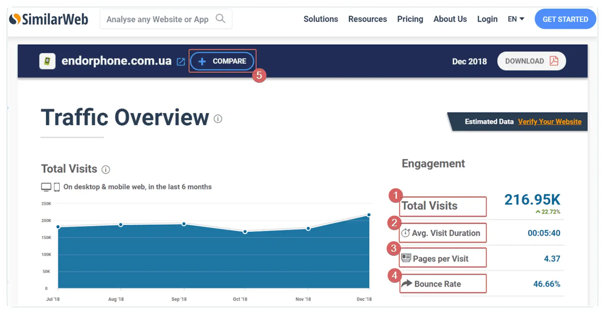605x314 pixels.
Task: Click the Total Visits engagement label
Action: (430, 205)
